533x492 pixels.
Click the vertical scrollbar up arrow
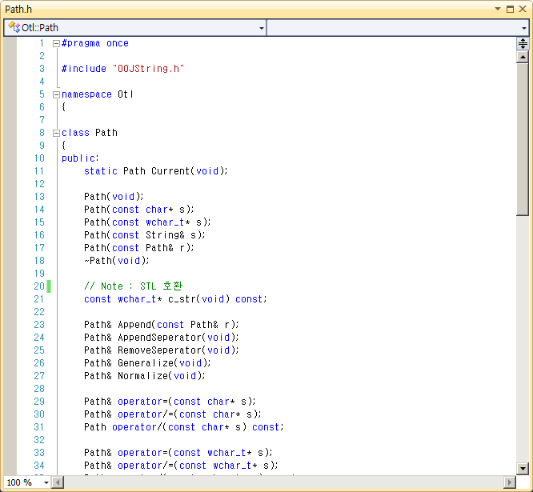point(523,57)
